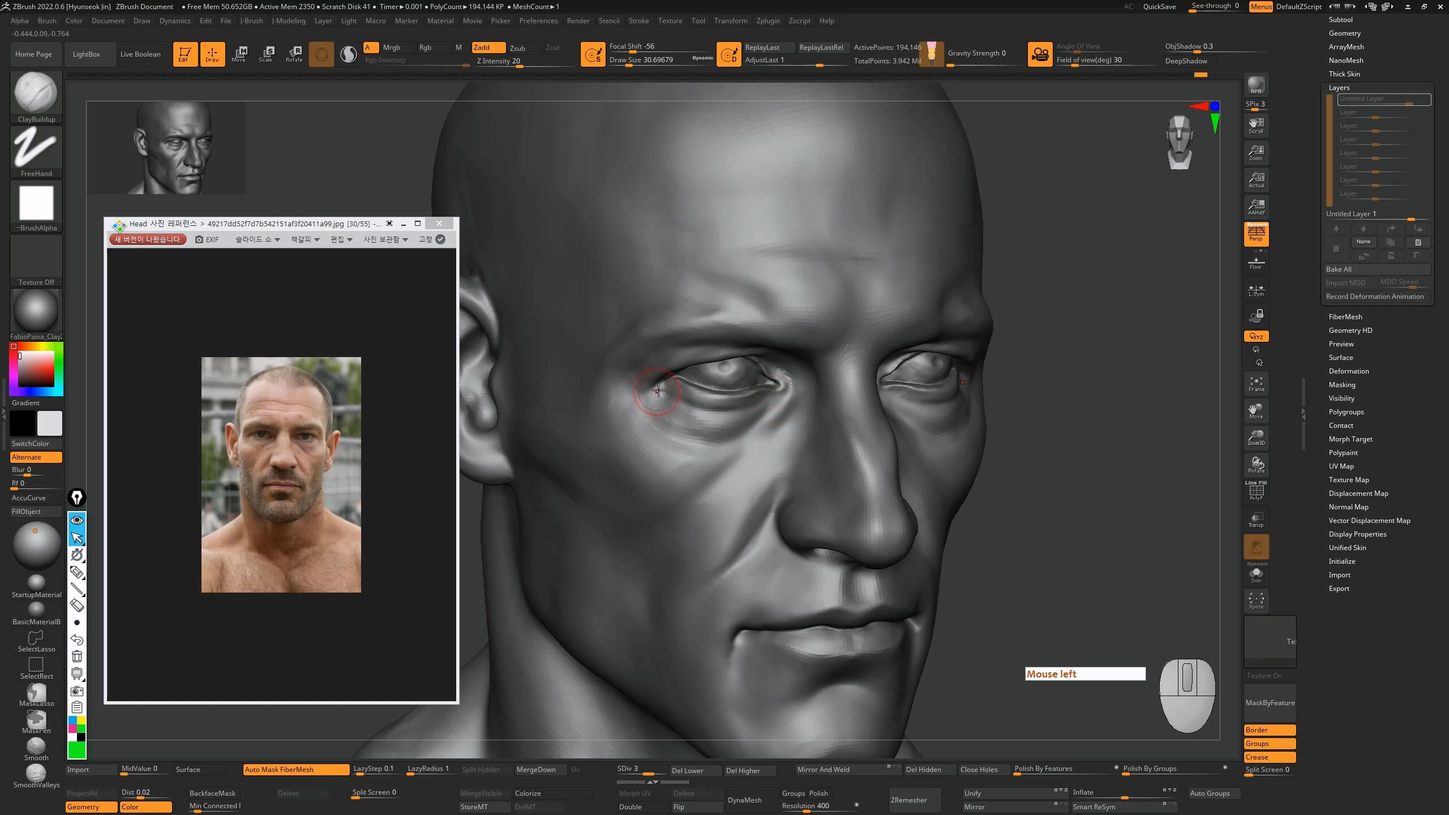Toggle Auto Mask FiberMesh off

[x=295, y=769]
